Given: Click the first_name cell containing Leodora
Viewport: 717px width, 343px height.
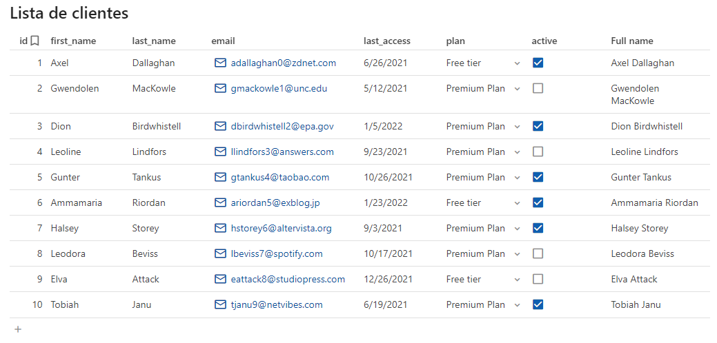Looking at the screenshot, I should (x=68, y=253).
